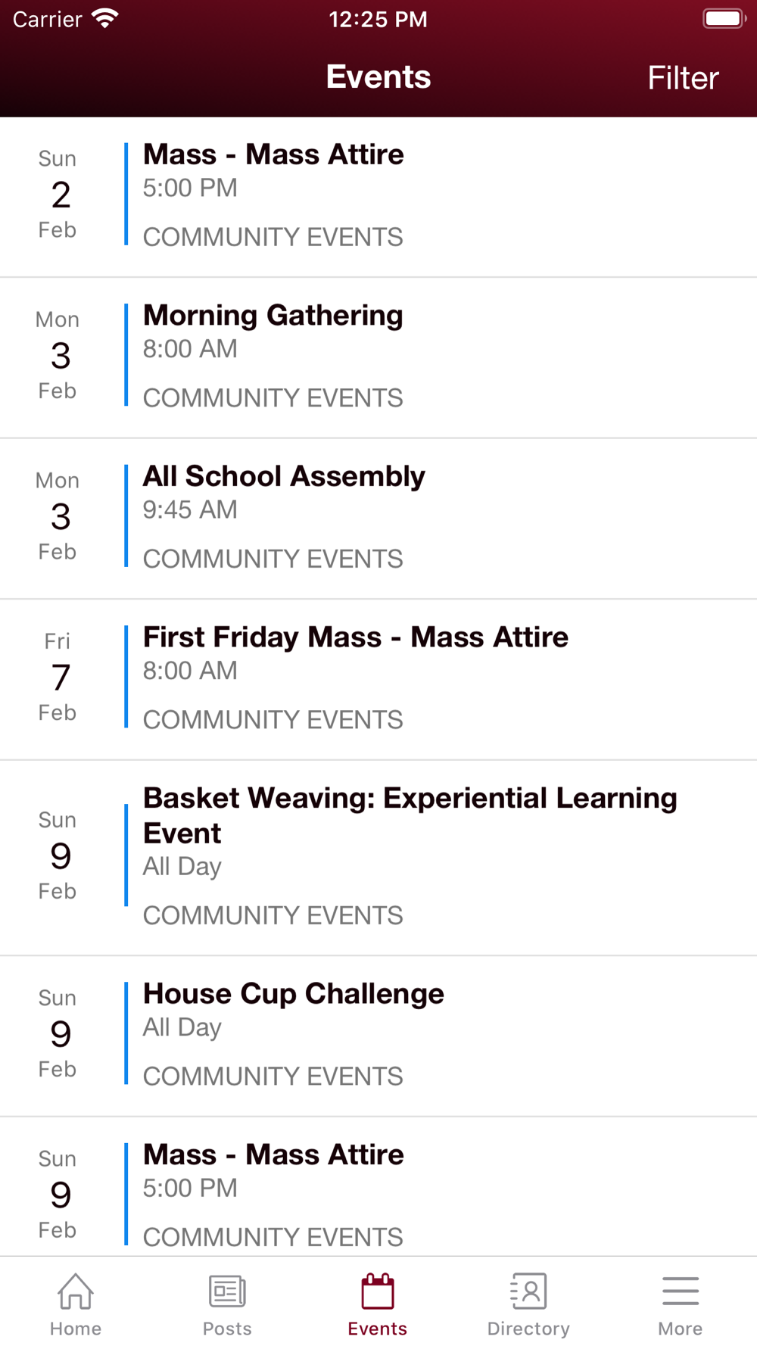Tap the Home house icon
This screenshot has height=1346, width=757.
point(76,1291)
